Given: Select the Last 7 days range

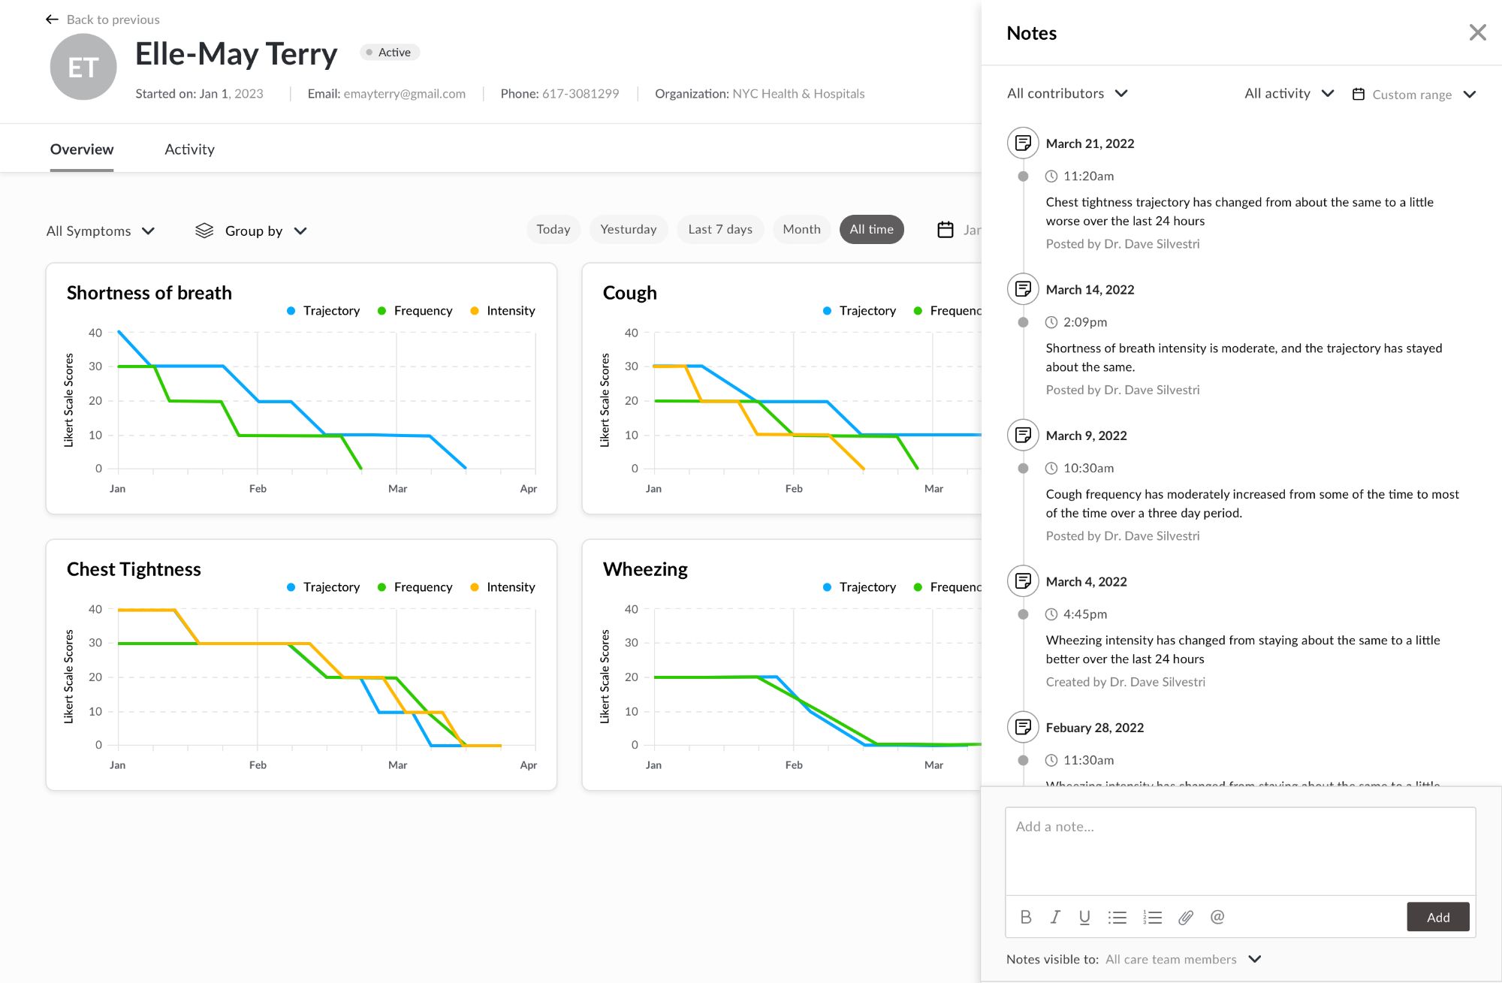Looking at the screenshot, I should tap(719, 229).
